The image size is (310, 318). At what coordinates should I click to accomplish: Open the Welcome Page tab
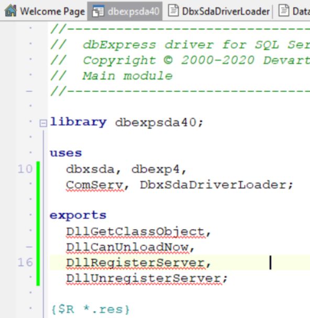[x=45, y=12]
